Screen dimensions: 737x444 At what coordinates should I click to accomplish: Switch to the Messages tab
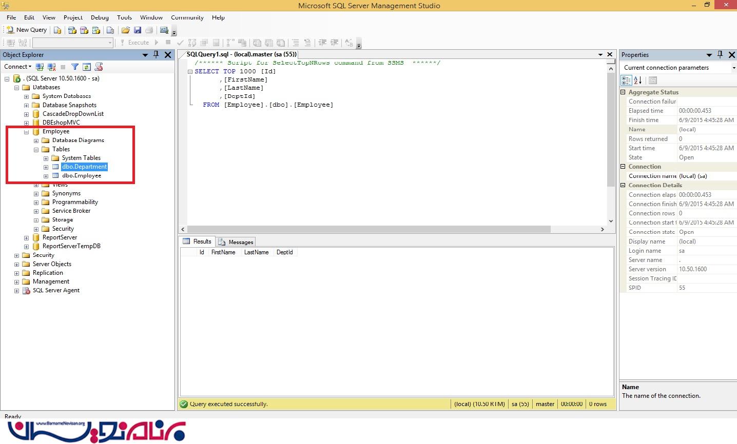point(236,242)
